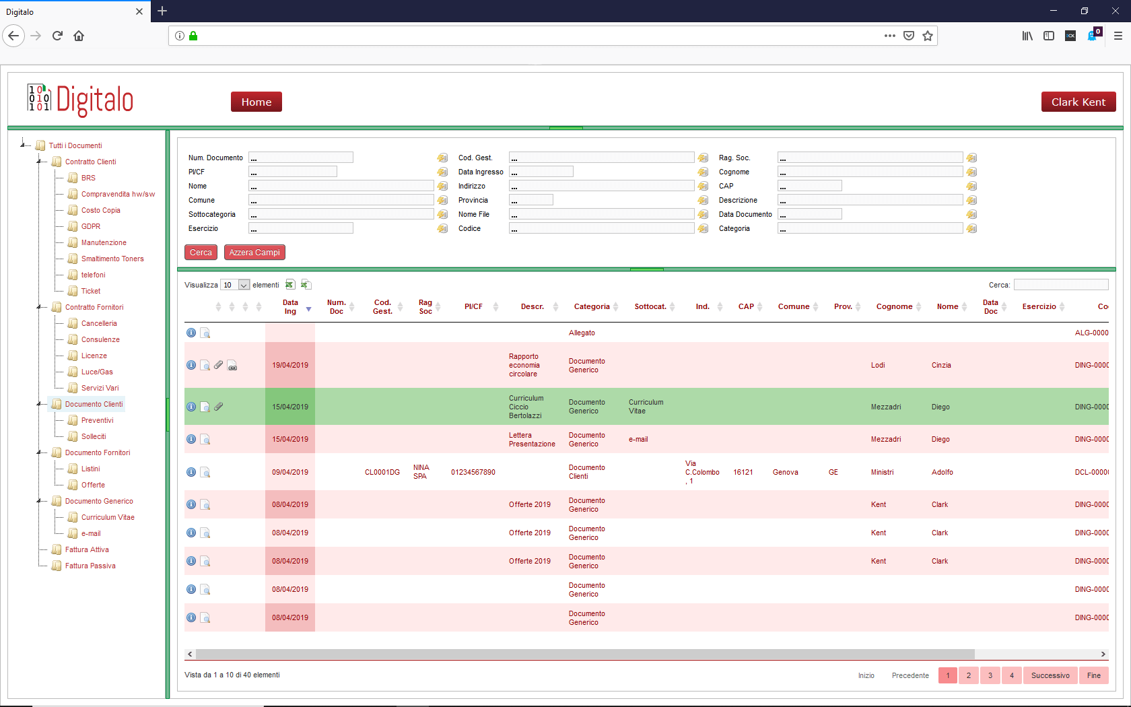Focus the Descrizione search input field
Screen dimensions: 1131x707
tap(870, 200)
